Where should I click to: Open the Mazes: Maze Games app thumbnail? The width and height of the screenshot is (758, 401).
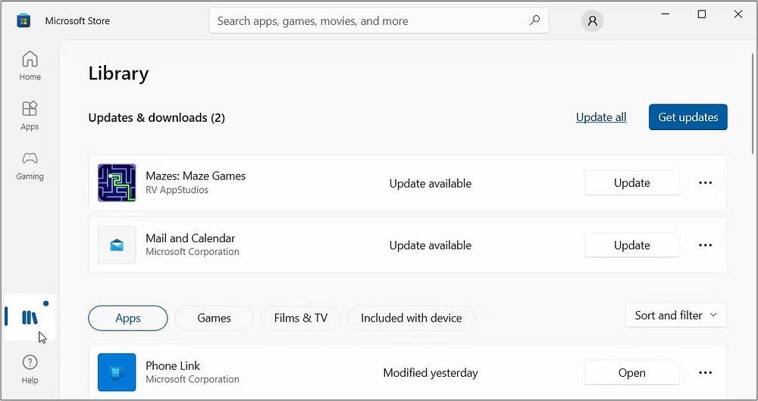click(117, 182)
